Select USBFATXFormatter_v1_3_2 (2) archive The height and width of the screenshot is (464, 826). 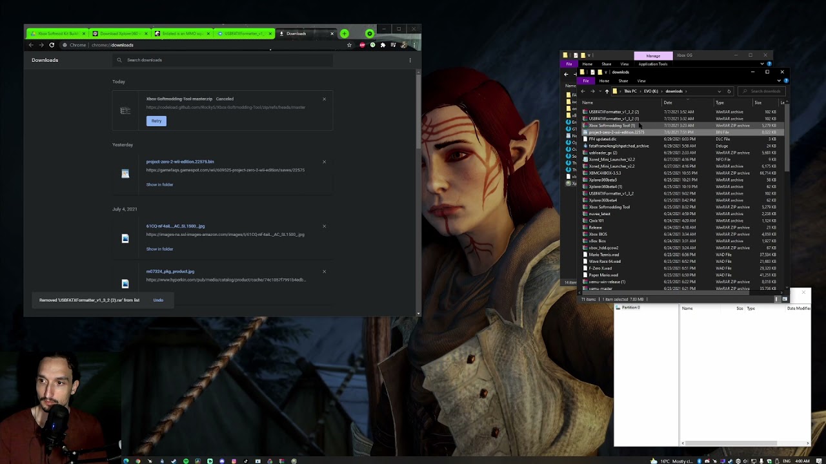(x=614, y=111)
